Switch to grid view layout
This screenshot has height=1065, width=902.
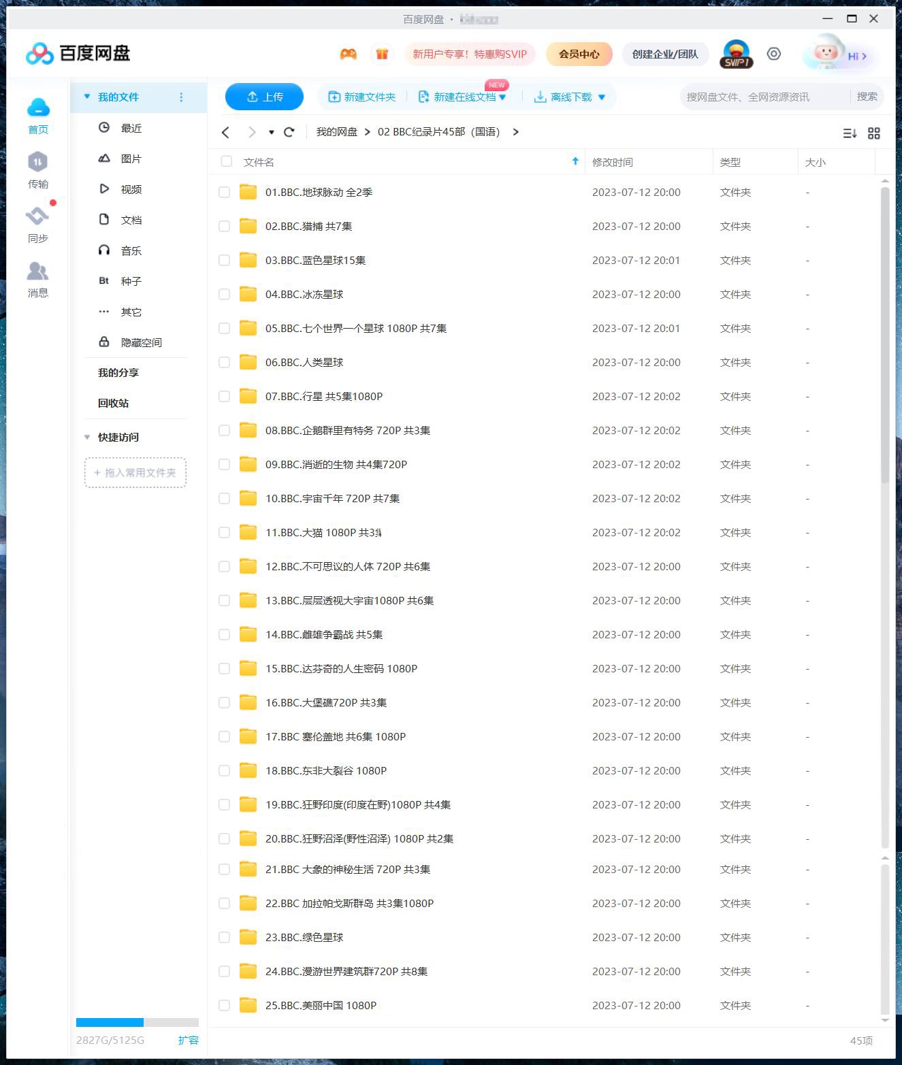pyautogui.click(x=875, y=133)
